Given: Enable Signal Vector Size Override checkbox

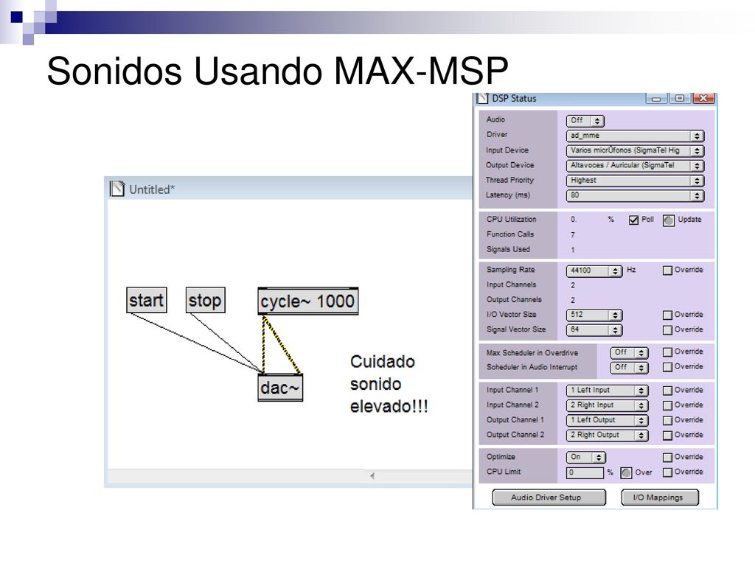Looking at the screenshot, I should 667,330.
